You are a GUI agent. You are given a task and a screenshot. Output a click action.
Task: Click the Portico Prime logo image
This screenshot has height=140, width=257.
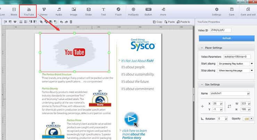[x=53, y=130]
